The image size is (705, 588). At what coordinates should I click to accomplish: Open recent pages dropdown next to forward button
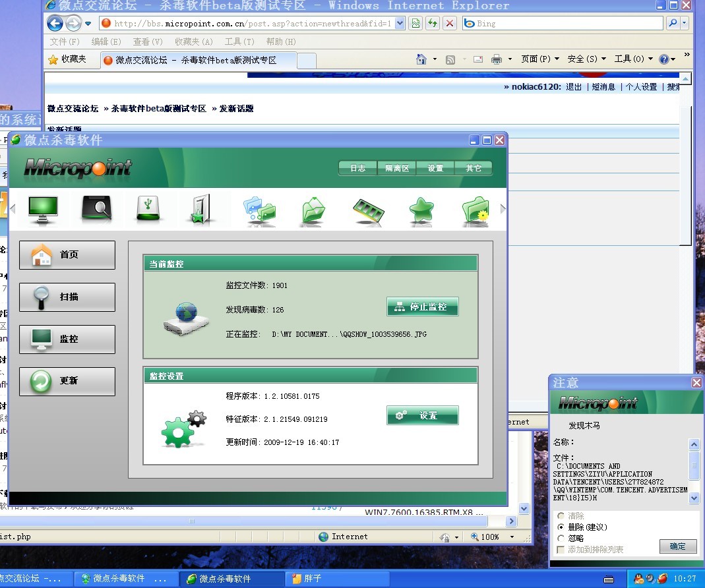point(88,23)
